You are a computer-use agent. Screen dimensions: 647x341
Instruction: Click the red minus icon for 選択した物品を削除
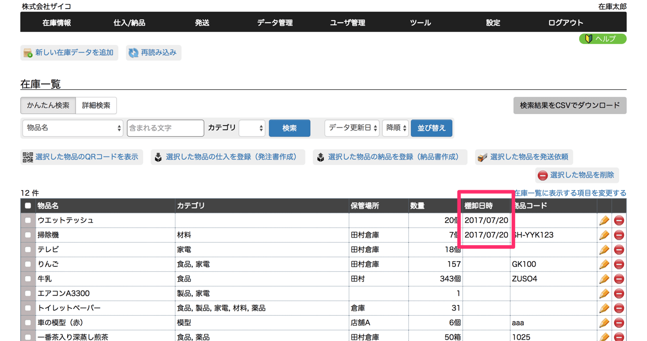543,176
